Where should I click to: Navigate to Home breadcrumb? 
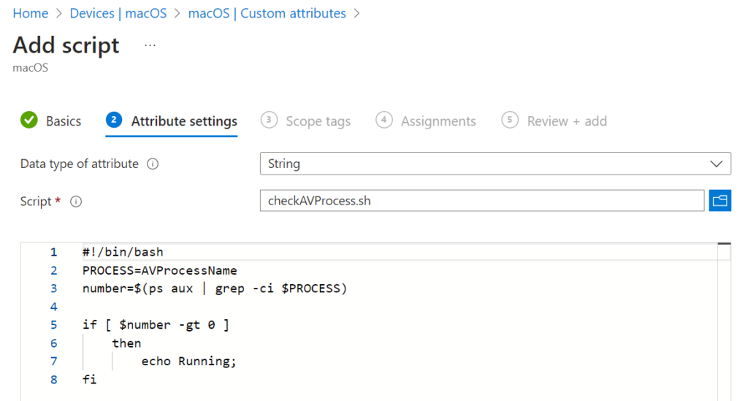[31, 13]
